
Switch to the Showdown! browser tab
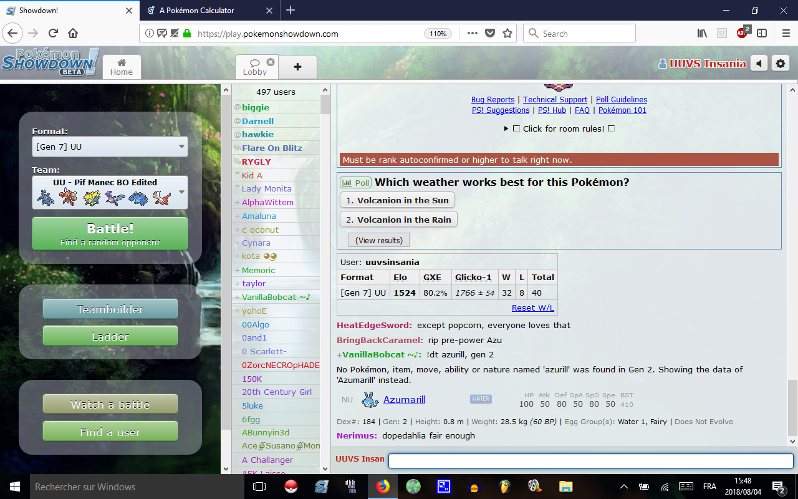tap(69, 11)
